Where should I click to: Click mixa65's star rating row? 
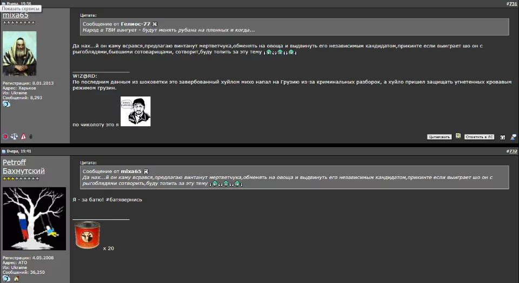[x=19, y=23]
